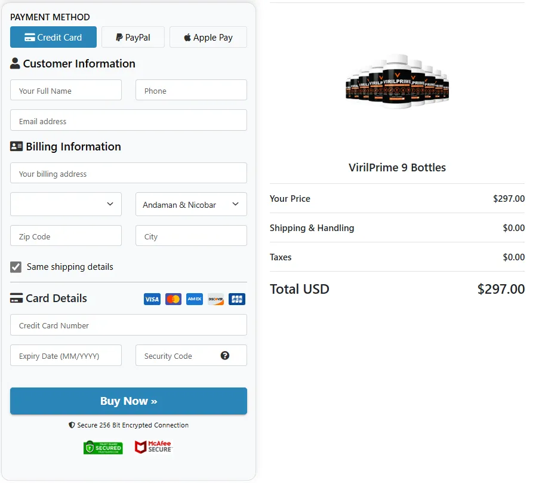The image size is (542, 483).
Task: Click the Mastercard logo icon
Action: pos(173,299)
